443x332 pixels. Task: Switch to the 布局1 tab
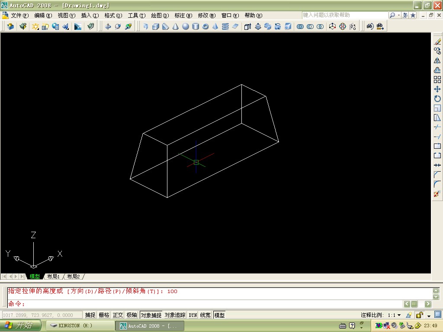(53, 277)
